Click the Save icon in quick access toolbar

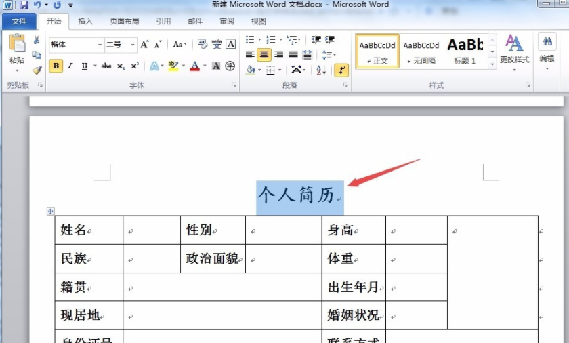click(24, 5)
